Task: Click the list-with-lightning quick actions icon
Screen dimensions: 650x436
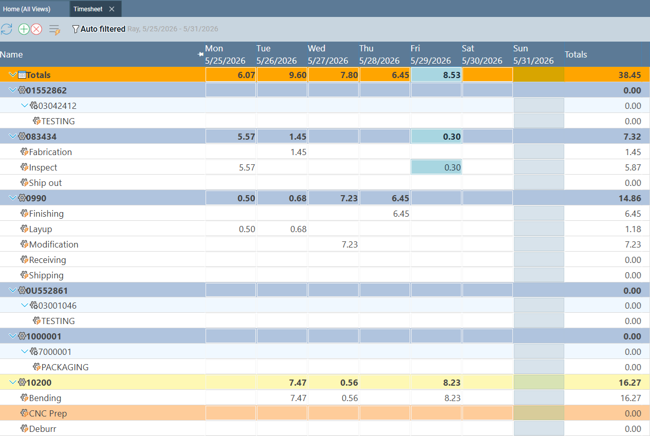Action: click(54, 30)
